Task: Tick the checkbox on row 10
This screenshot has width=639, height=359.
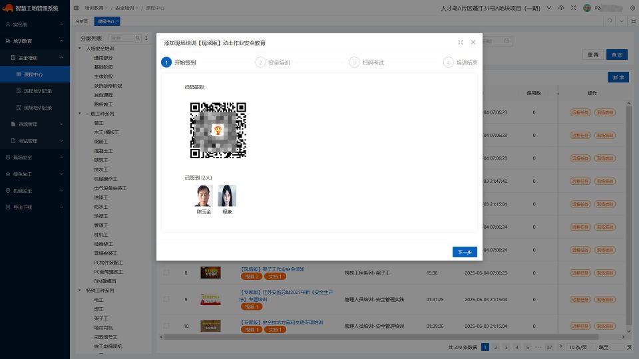Action: pyautogui.click(x=166, y=326)
